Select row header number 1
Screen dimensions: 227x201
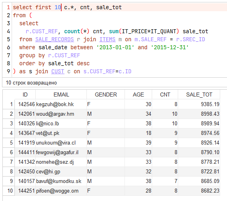[9, 104]
